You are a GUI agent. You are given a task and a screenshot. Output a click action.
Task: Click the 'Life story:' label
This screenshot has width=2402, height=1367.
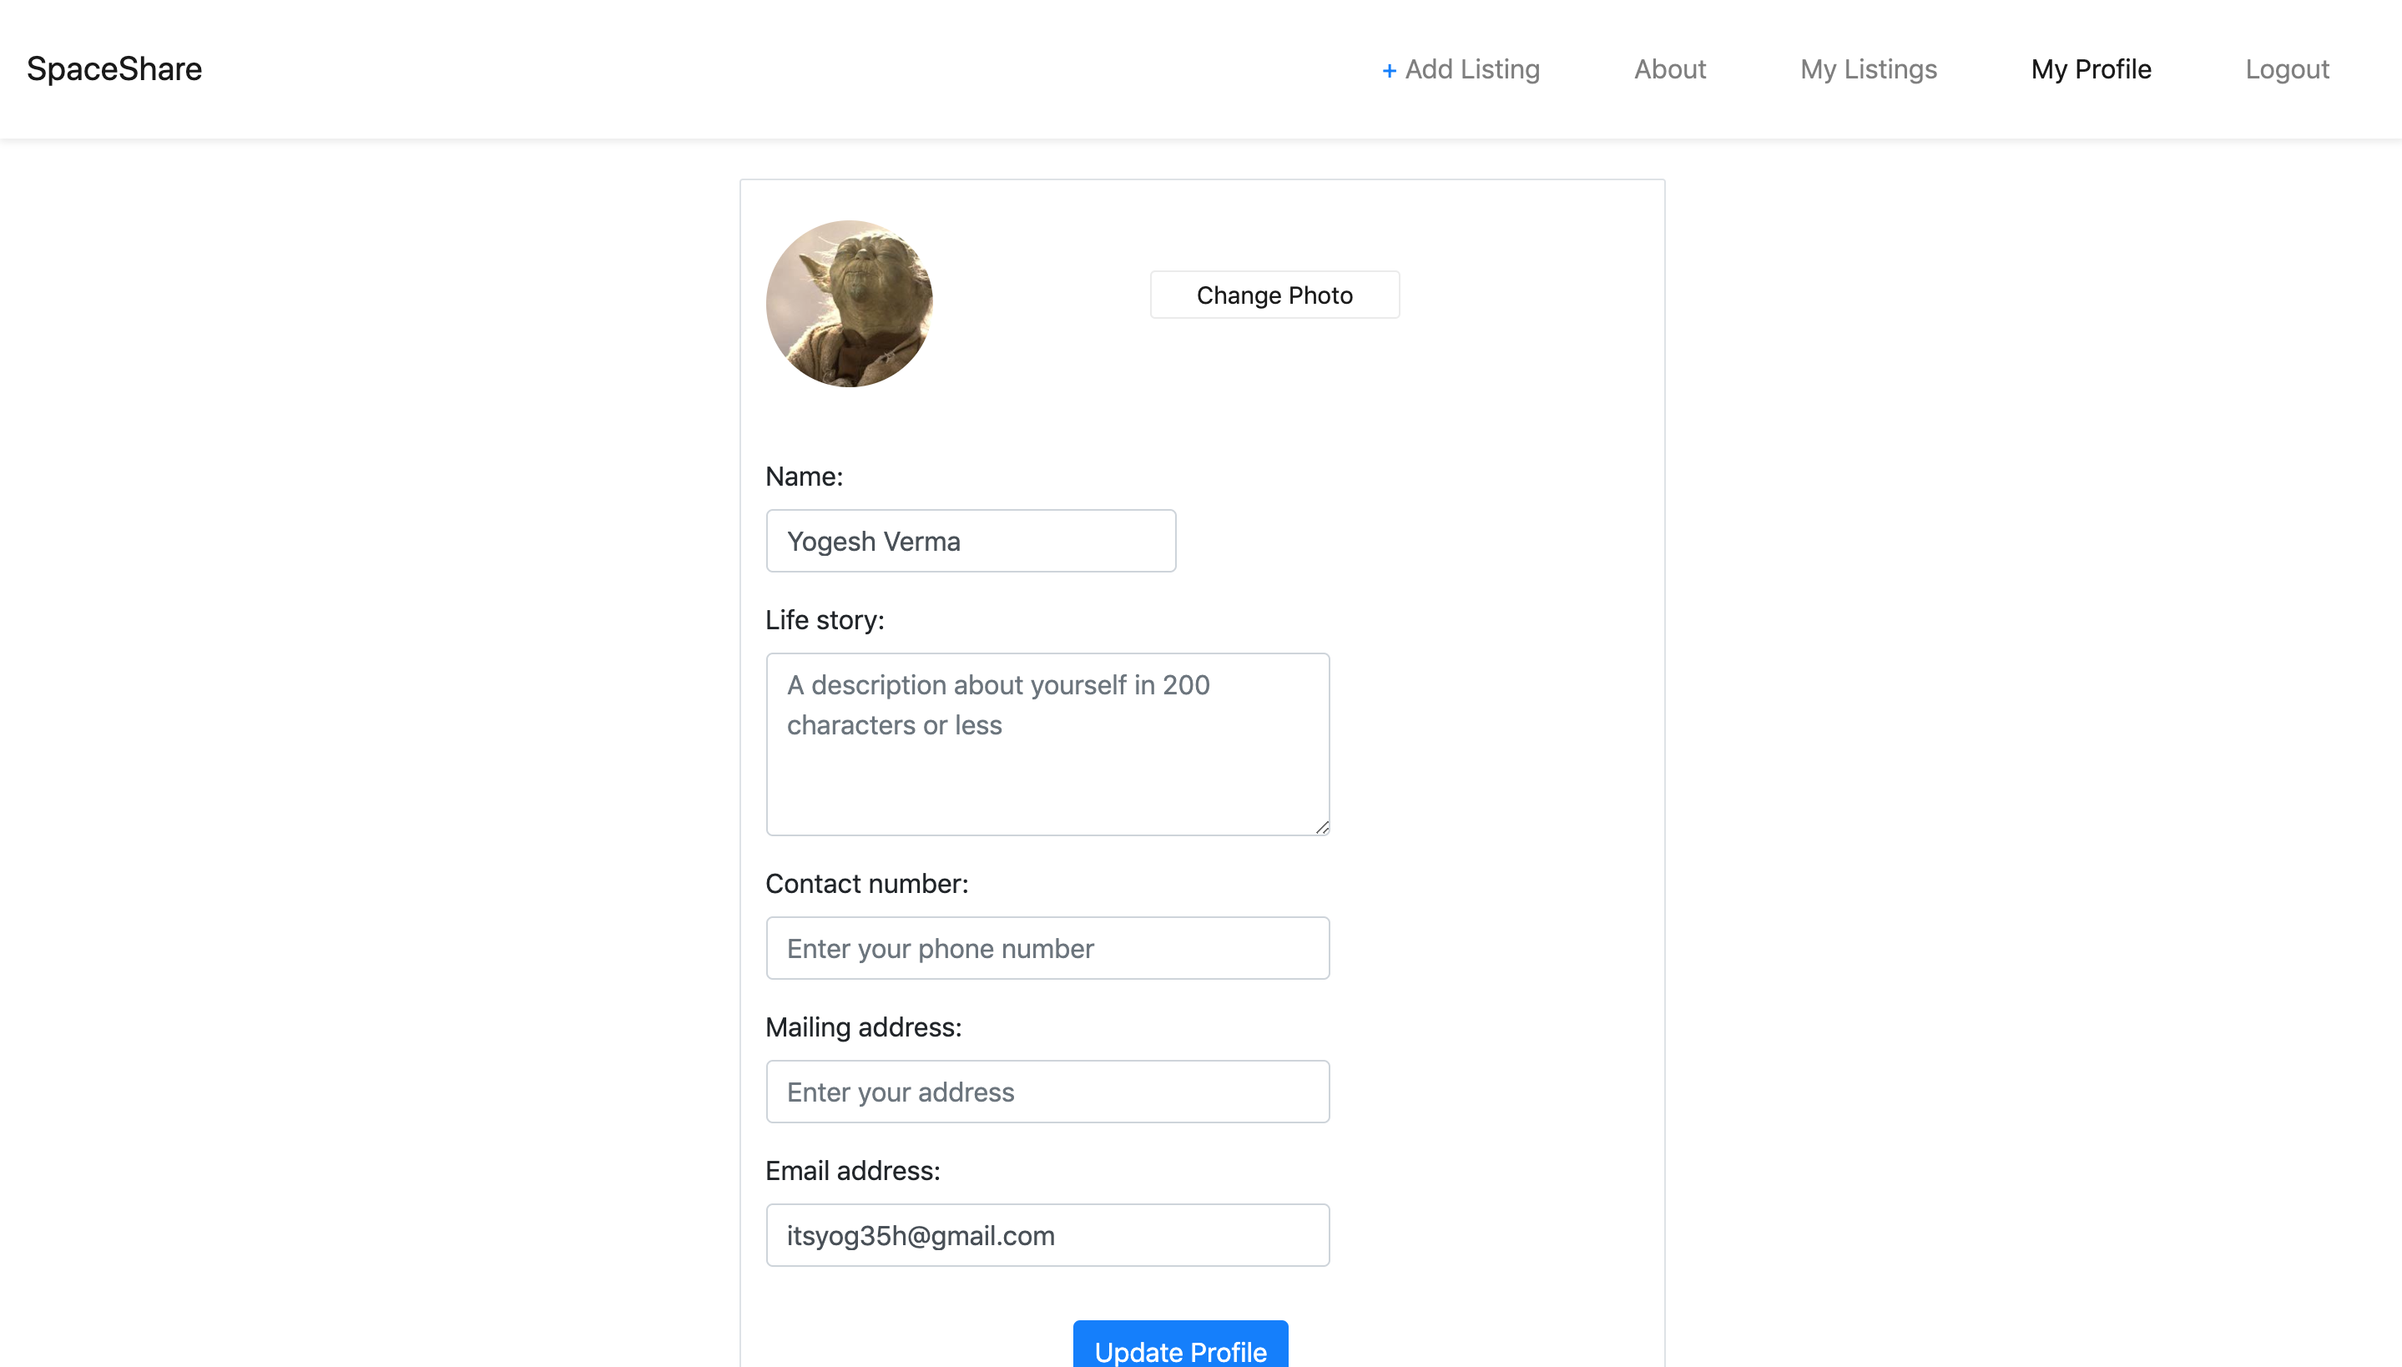[x=824, y=619]
